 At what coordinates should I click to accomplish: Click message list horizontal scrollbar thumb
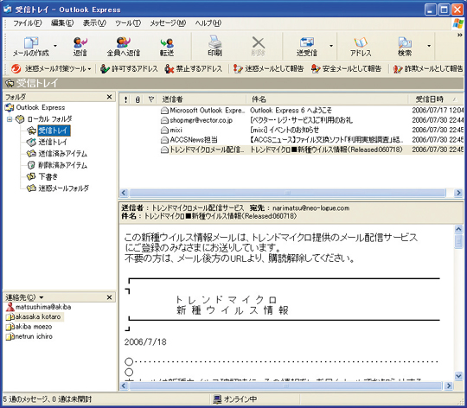coord(287,193)
